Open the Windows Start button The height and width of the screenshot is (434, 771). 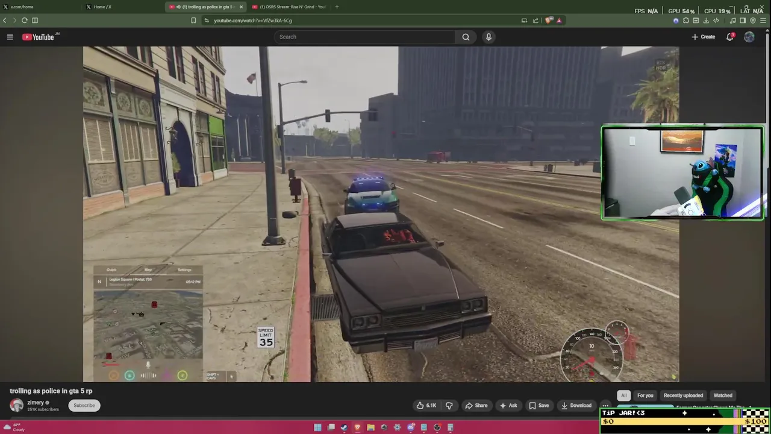coord(317,427)
